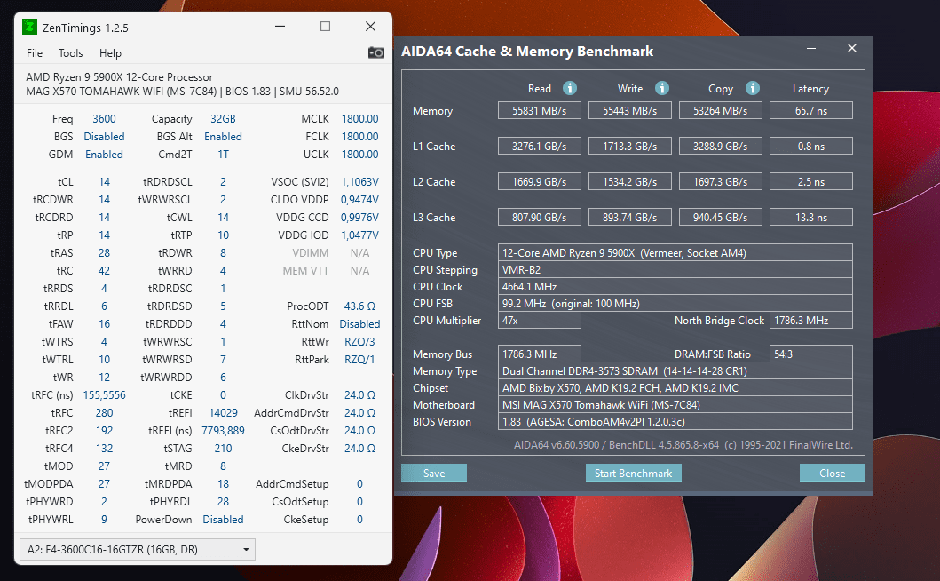The height and width of the screenshot is (581, 940).
Task: Click the VSOC (SVI2) value 1,1063V
Action: tap(359, 181)
